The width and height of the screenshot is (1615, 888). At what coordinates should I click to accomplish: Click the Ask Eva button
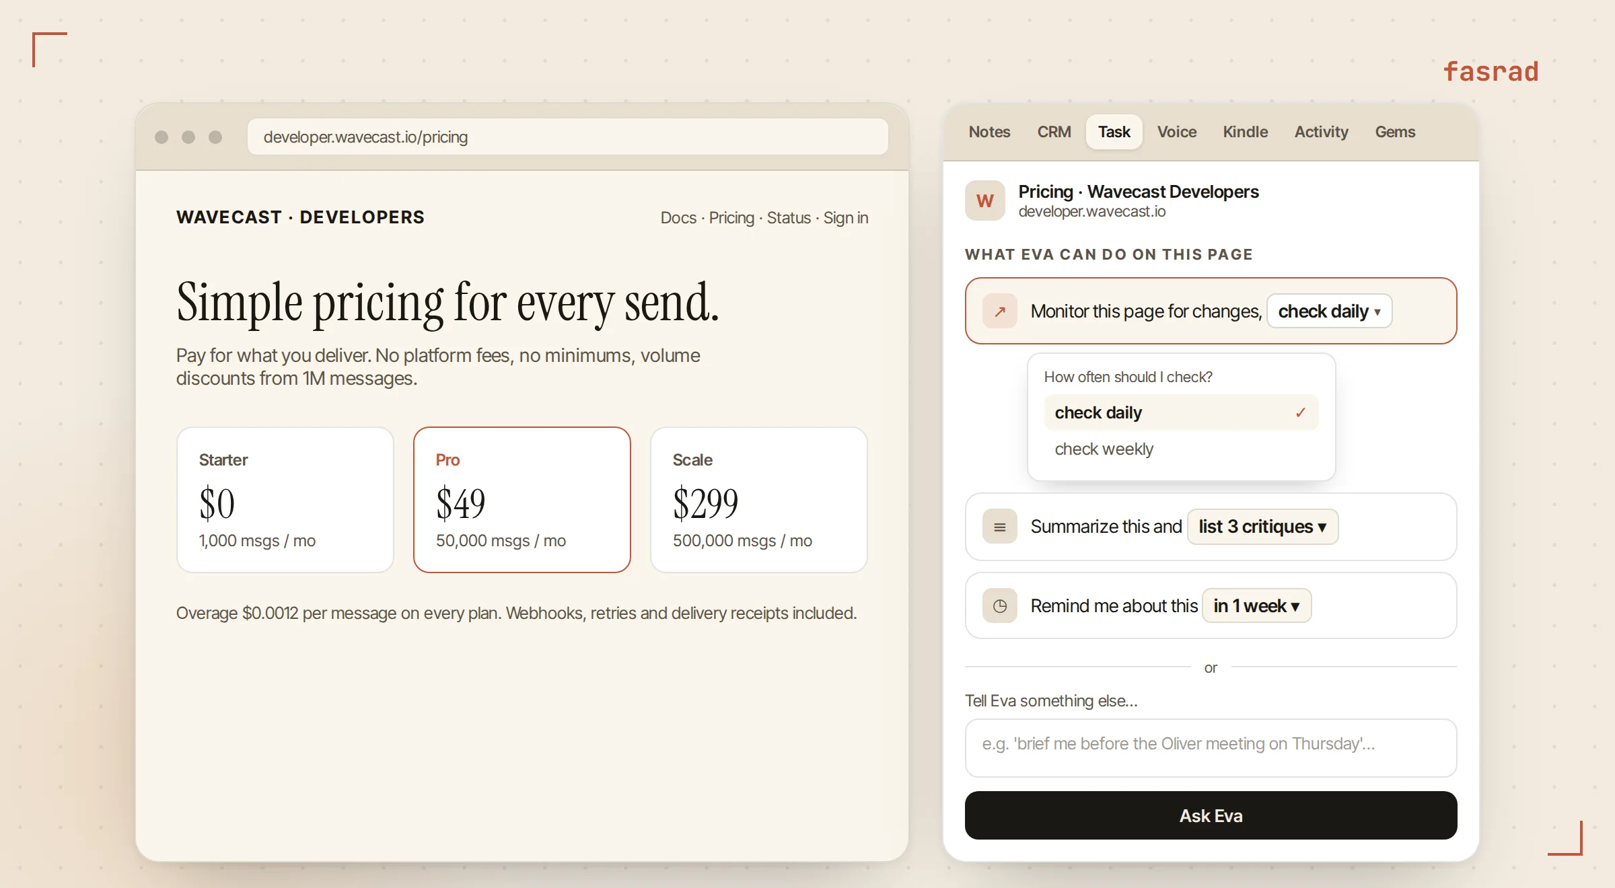pos(1211,815)
